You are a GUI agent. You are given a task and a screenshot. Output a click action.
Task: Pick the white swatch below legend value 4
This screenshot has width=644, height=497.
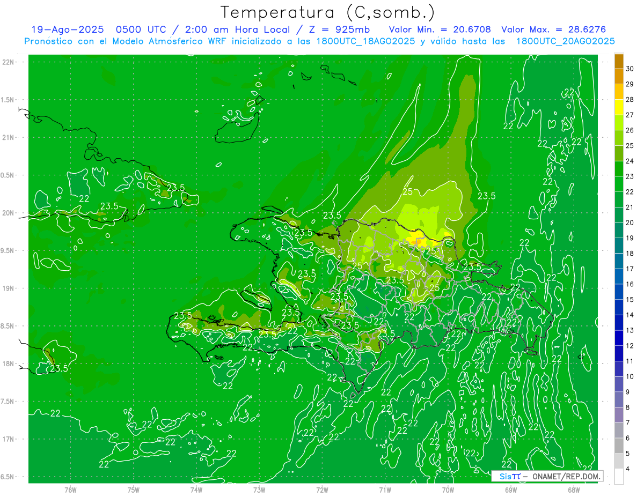(x=619, y=477)
